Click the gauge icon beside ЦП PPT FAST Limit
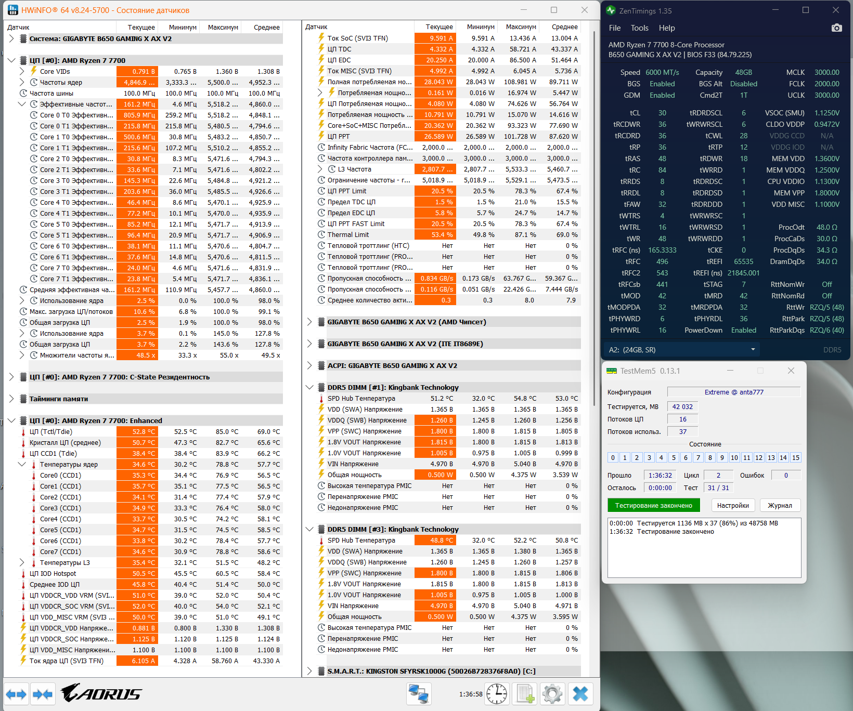This screenshot has width=853, height=711. pyautogui.click(x=321, y=223)
